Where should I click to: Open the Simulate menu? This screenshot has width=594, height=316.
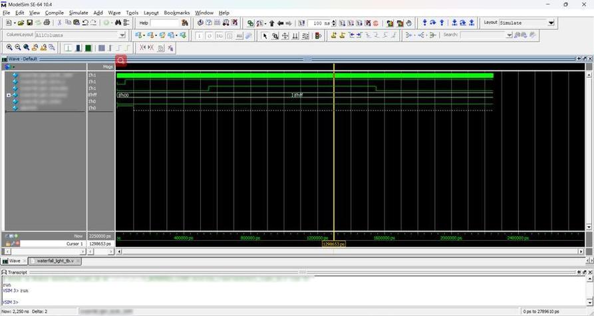pyautogui.click(x=78, y=13)
